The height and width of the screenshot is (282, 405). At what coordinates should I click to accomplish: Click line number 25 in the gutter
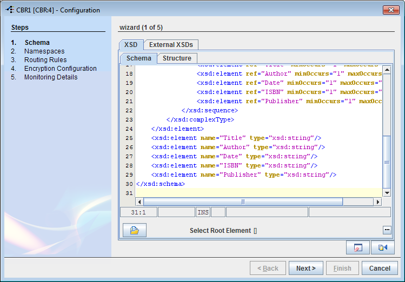point(129,138)
